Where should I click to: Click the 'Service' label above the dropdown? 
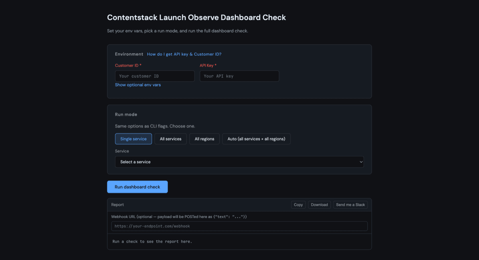122,151
